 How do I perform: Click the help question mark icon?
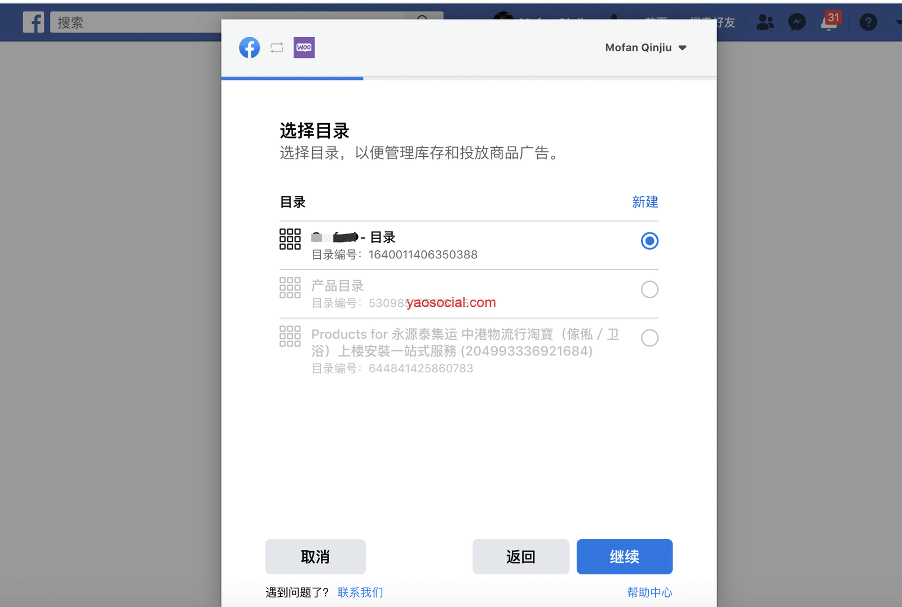pyautogui.click(x=868, y=23)
